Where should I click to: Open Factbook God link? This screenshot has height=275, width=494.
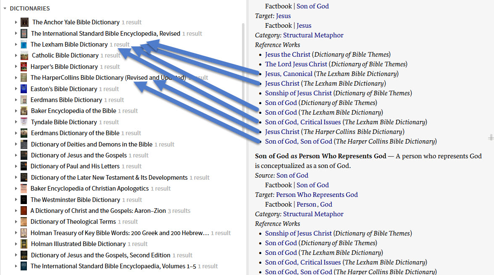tap(326, 204)
